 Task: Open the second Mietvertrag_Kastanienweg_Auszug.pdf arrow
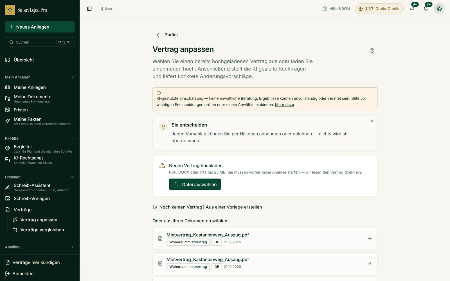point(370,263)
